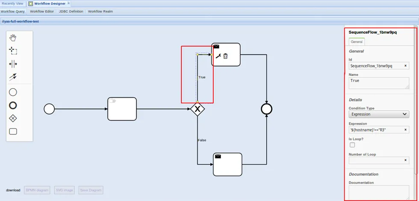Create a start event from palette
The height and width of the screenshot is (201, 419).
(13, 92)
